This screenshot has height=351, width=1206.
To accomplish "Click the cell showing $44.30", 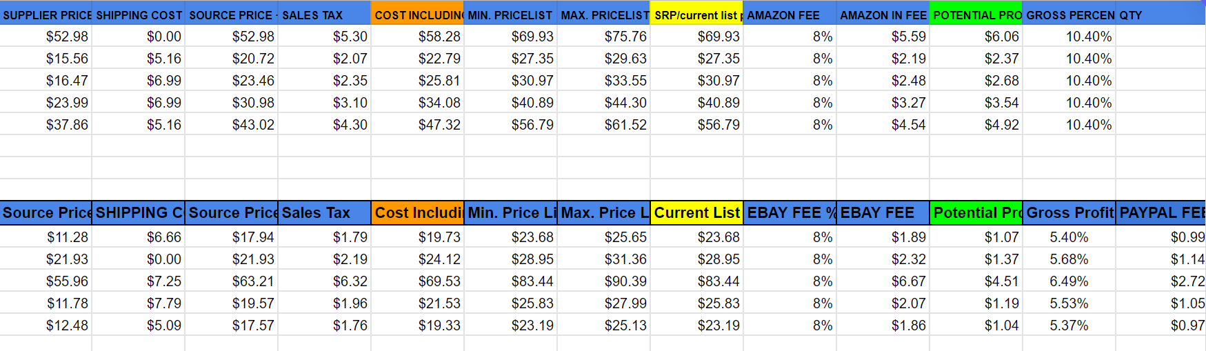I will [603, 103].
